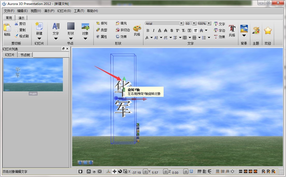Switch to the 演示 ribbon tab
Screen dimensions: 286x177
[x=21, y=18]
